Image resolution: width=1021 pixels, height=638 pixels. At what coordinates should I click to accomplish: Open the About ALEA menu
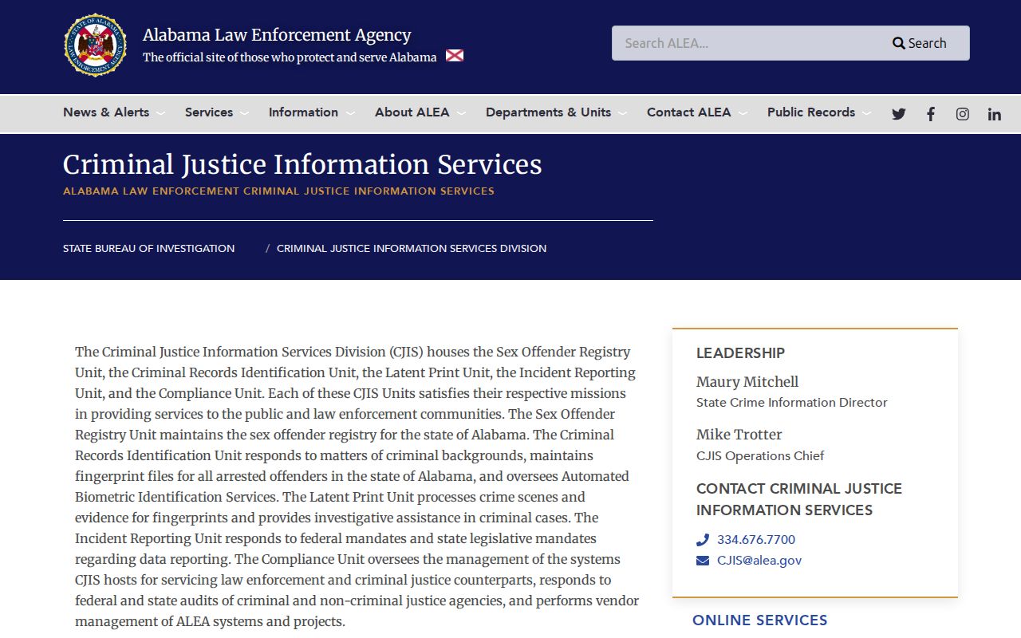(x=412, y=112)
